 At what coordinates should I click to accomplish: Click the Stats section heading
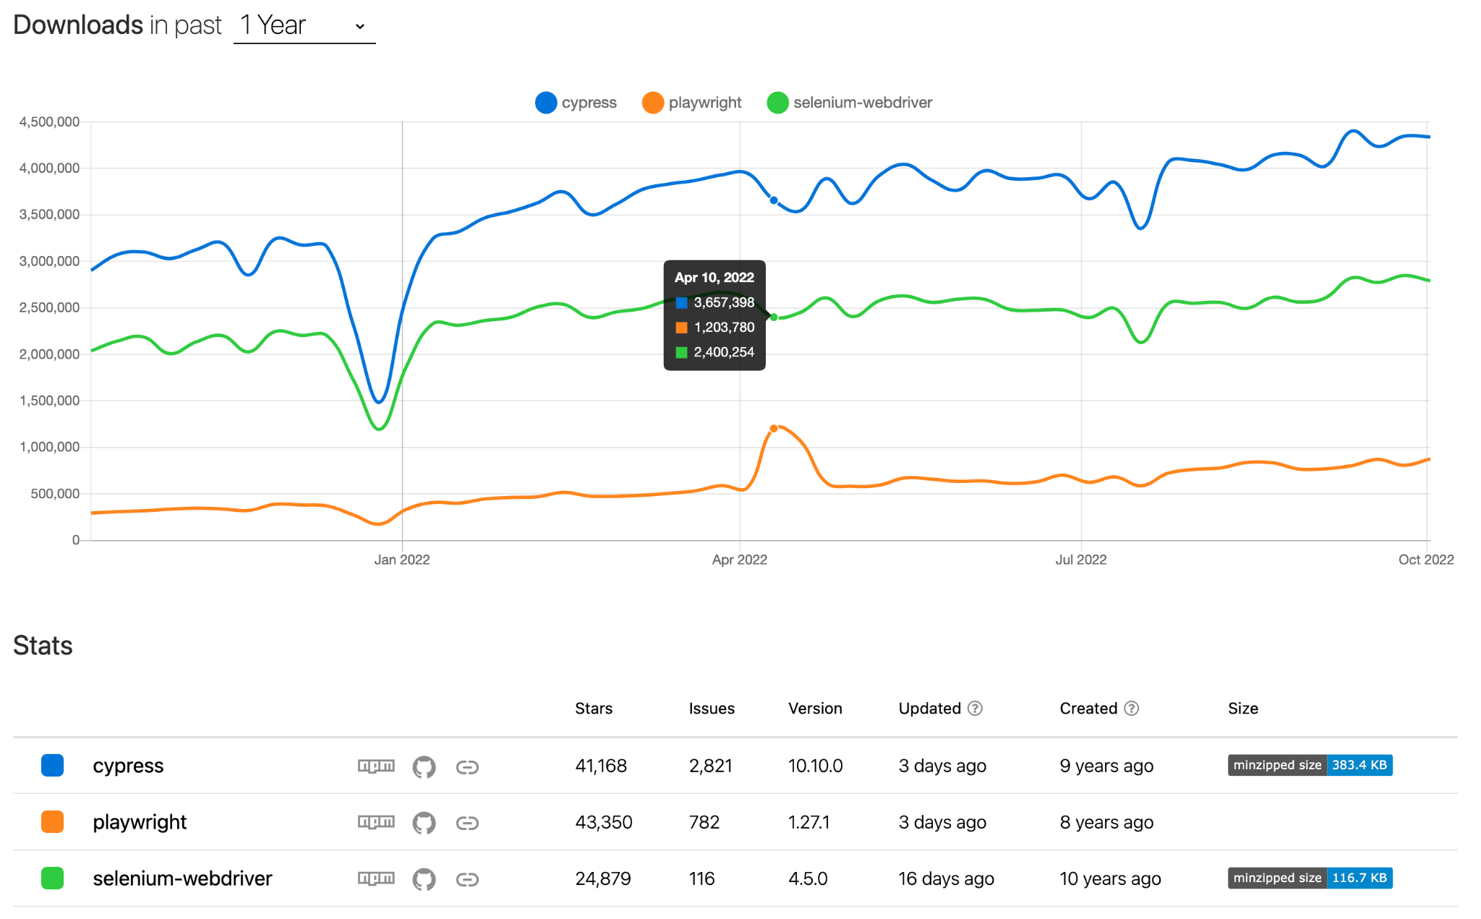click(x=43, y=646)
